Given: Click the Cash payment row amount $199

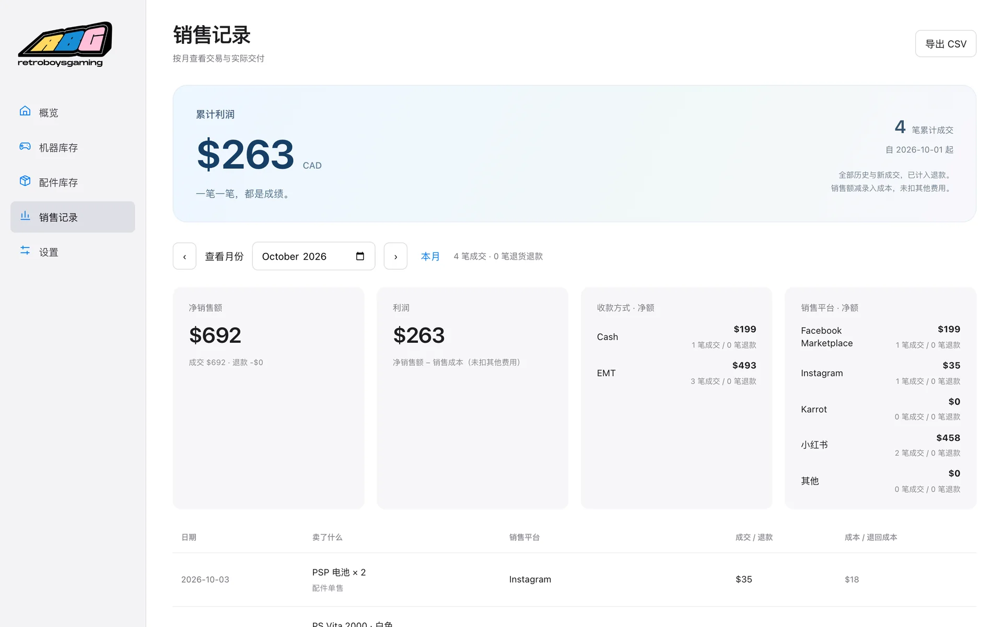Looking at the screenshot, I should click(744, 329).
